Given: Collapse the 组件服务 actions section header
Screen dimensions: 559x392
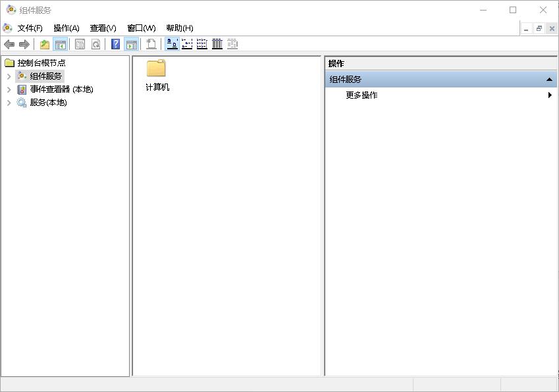Looking at the screenshot, I should click(x=549, y=80).
